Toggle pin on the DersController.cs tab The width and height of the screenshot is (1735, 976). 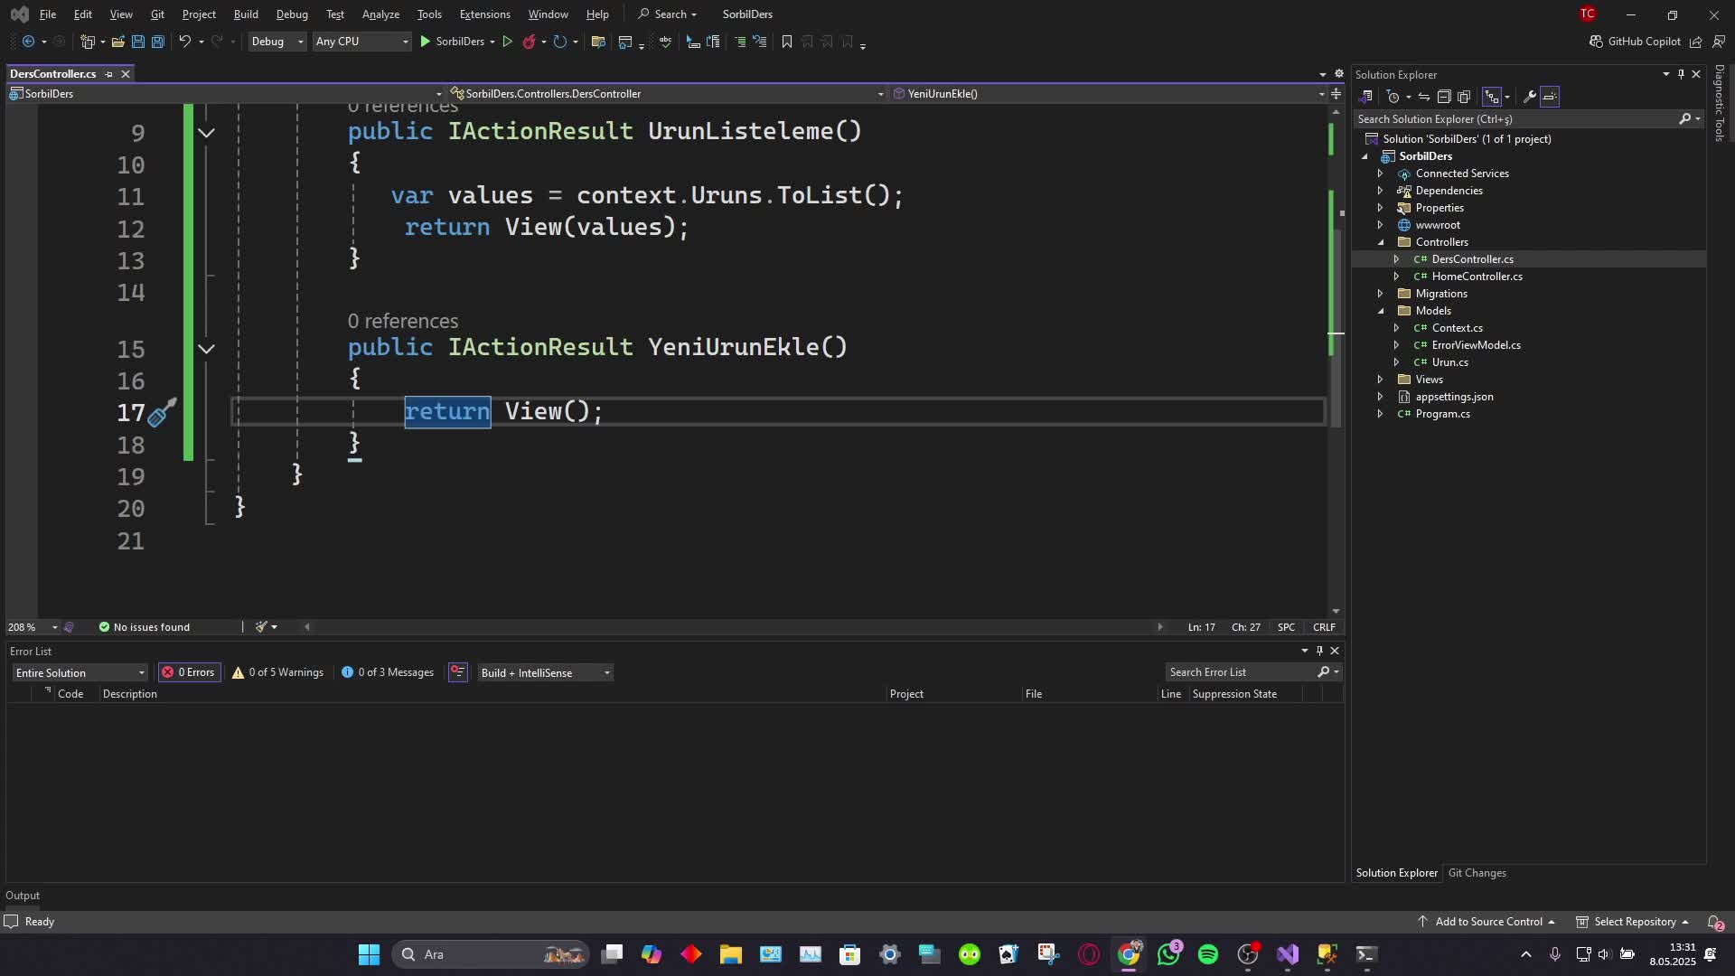[109, 74]
